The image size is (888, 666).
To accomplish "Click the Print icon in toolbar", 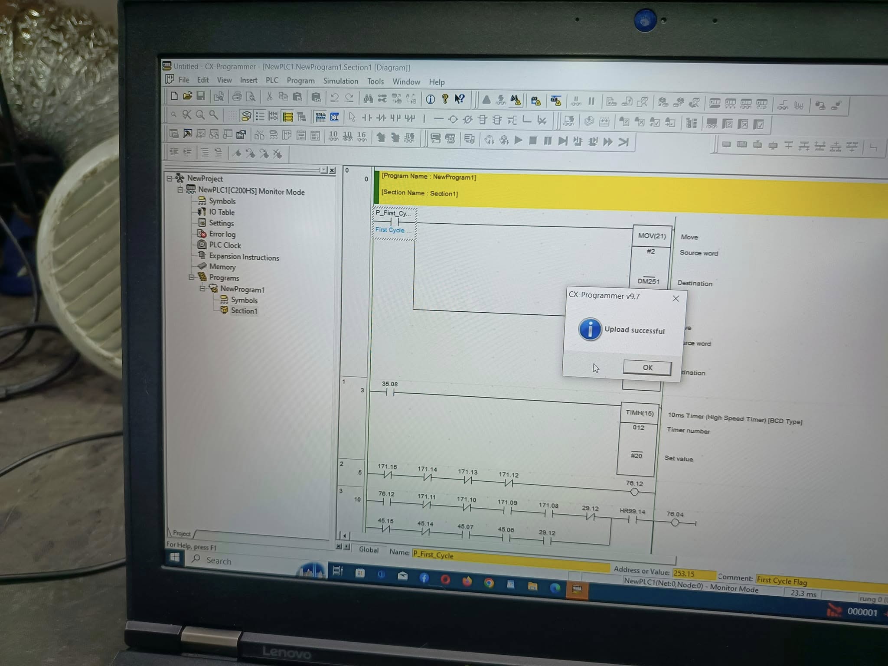I will pos(237,96).
